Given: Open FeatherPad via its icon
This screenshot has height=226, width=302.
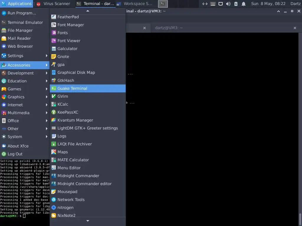Looking at the screenshot, I should coord(54,17).
